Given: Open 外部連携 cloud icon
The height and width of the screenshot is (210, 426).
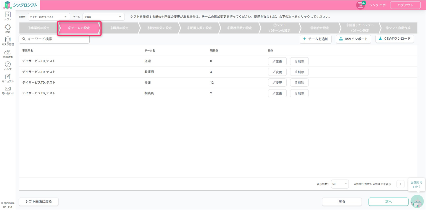Looking at the screenshot, I should 8,54.
